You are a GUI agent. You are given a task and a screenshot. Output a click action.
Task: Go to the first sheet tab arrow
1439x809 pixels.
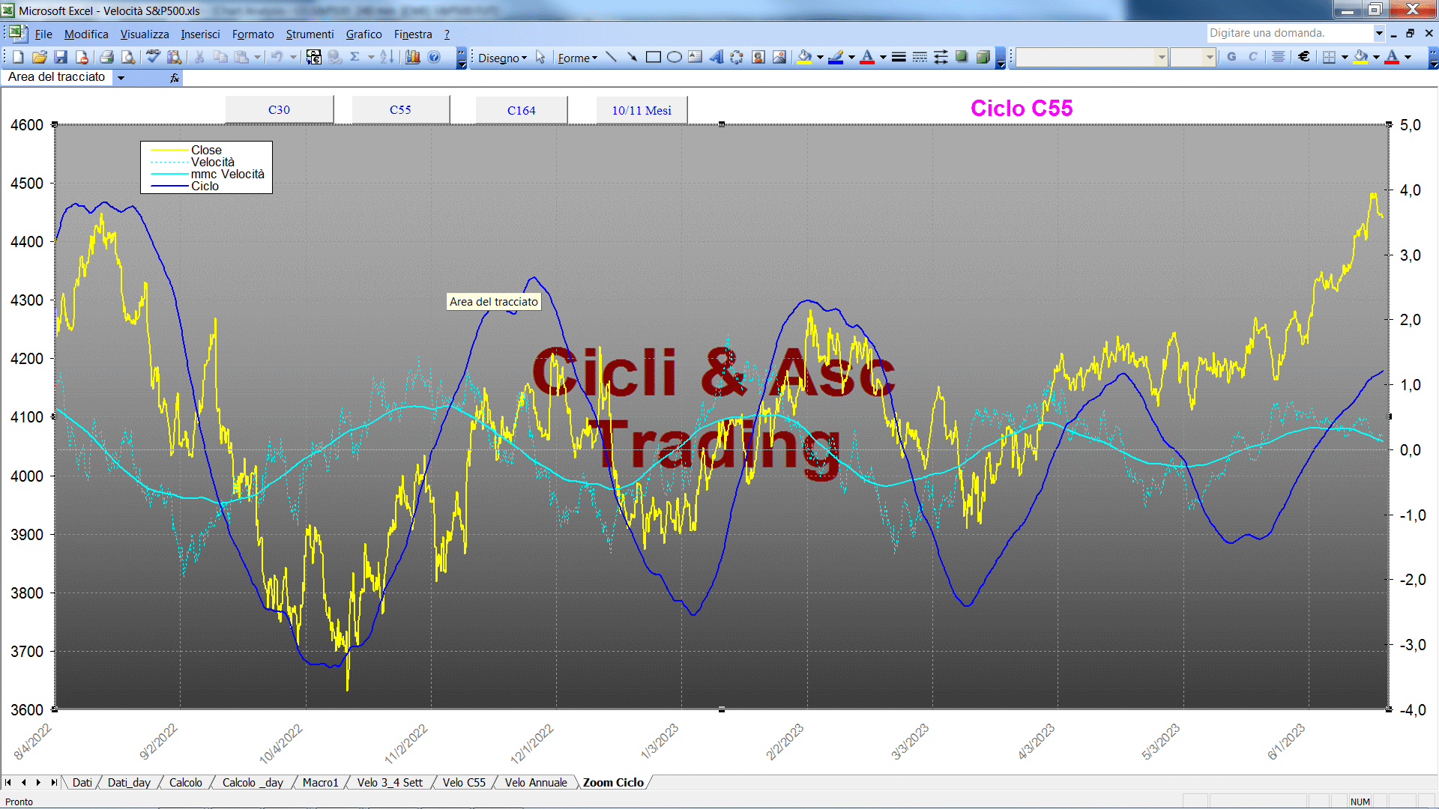8,782
